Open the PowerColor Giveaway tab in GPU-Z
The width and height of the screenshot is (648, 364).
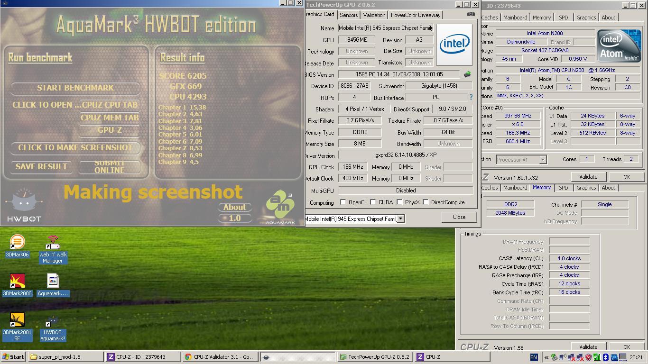(416, 15)
